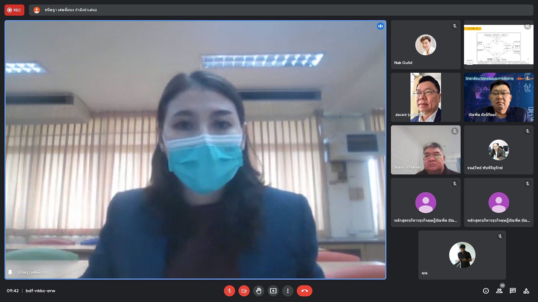
Task: Click the pin icon on main video
Action: 10,272
